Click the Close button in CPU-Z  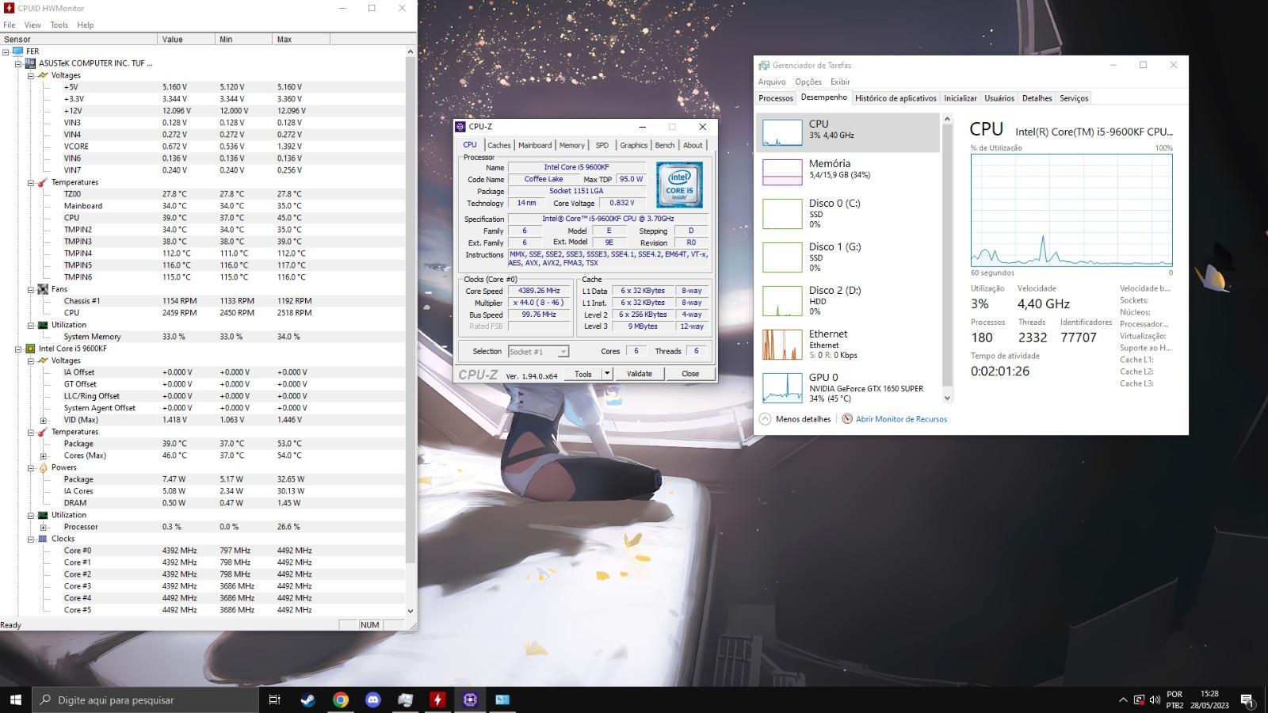690,374
